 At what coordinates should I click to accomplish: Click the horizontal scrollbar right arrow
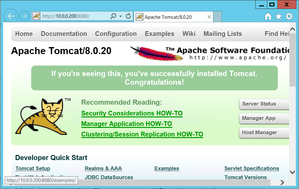coord(282,182)
